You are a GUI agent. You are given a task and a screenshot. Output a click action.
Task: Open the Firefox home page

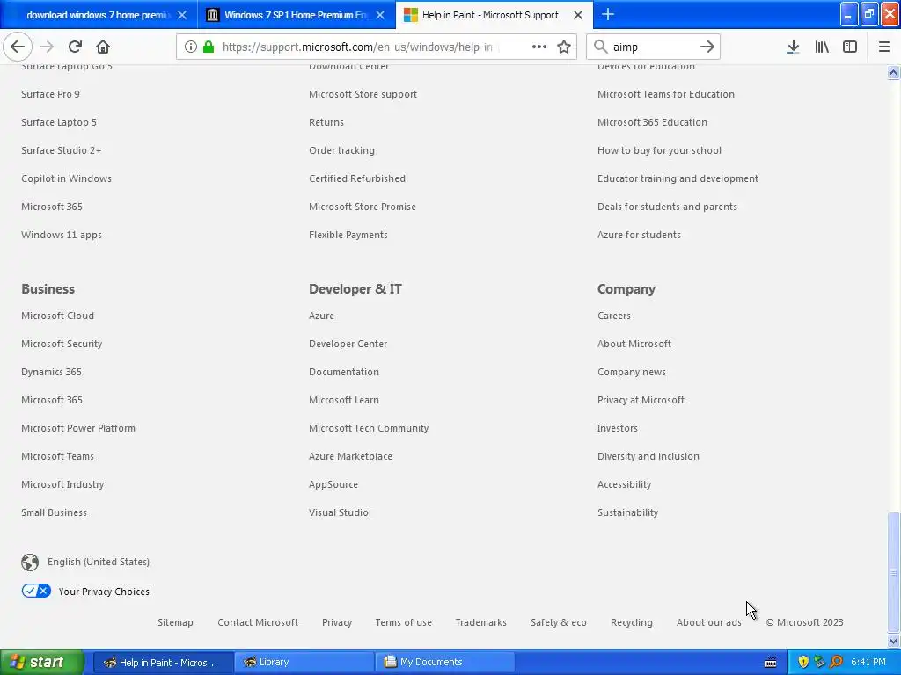click(103, 47)
